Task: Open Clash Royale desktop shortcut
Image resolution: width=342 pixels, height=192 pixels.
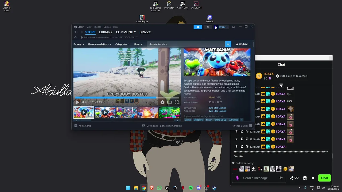Action: point(142,19)
